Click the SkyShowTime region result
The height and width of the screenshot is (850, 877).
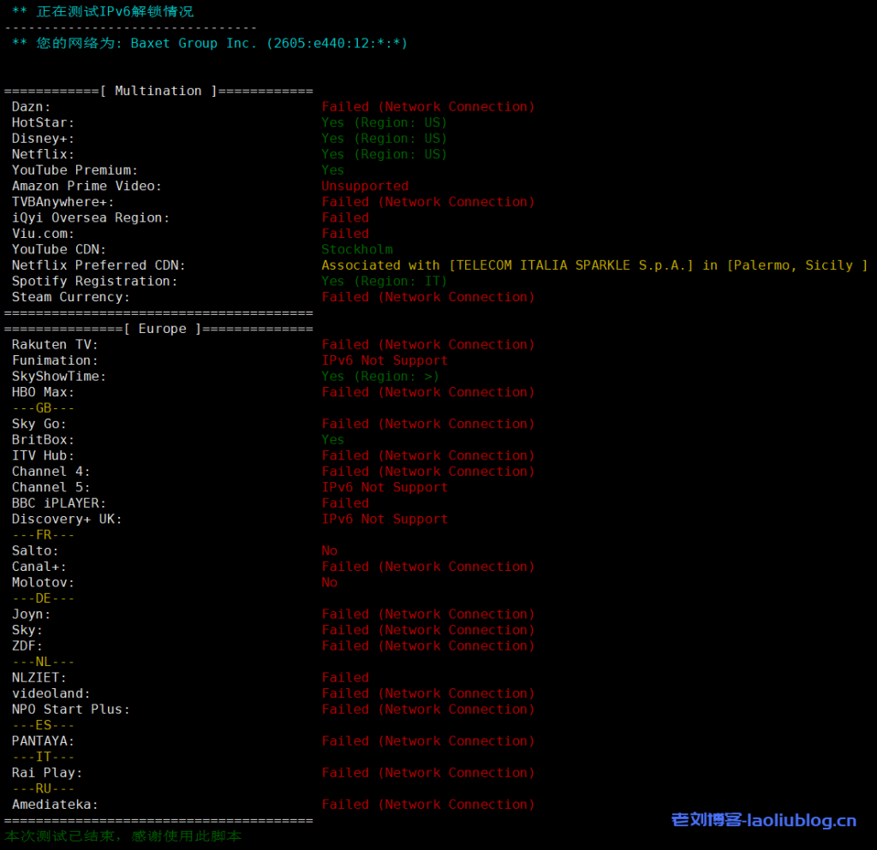coord(380,377)
